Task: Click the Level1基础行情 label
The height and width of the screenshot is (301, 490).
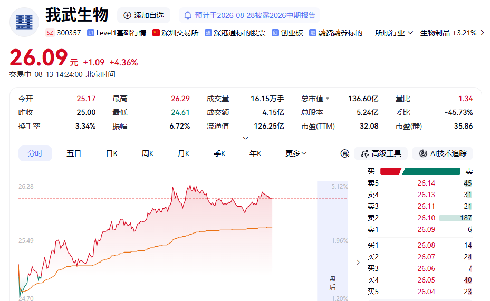Action: click(121, 33)
